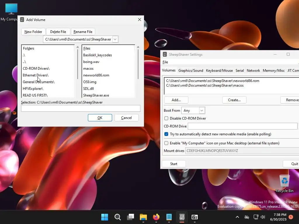The image size is (299, 224).
Task: Open Task View on the taskbar
Action: point(131,217)
